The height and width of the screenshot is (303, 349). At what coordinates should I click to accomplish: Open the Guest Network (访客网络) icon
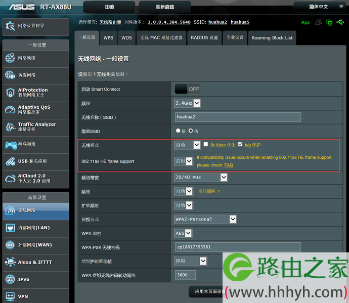coord(10,75)
